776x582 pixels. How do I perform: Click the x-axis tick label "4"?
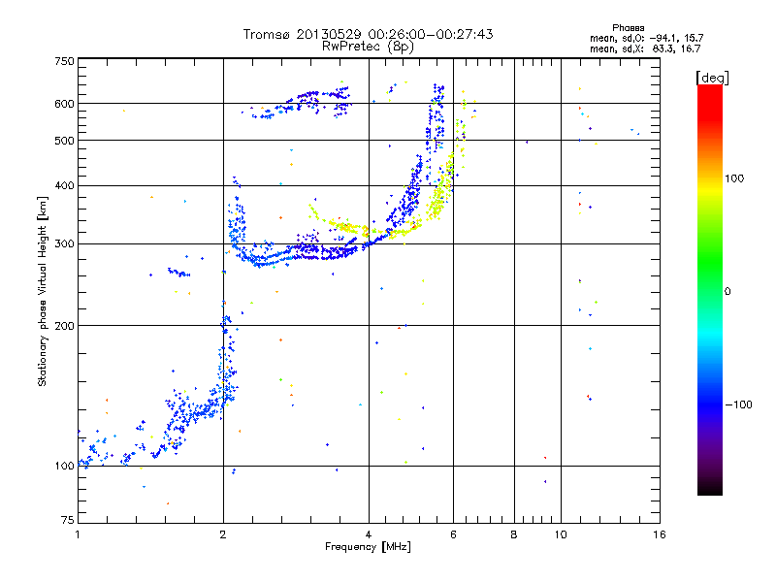click(x=369, y=534)
